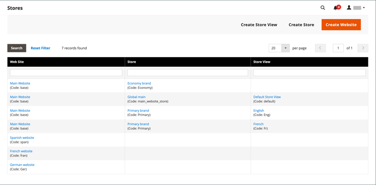The width and height of the screenshot is (376, 185).
Task: Open Main Website in Global main row
Action: (x=20, y=97)
